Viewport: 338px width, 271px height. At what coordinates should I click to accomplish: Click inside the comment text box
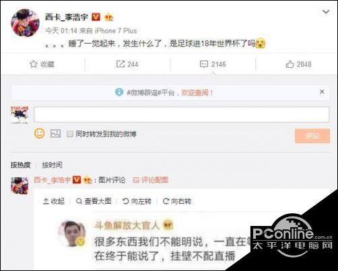pyautogui.click(x=181, y=114)
